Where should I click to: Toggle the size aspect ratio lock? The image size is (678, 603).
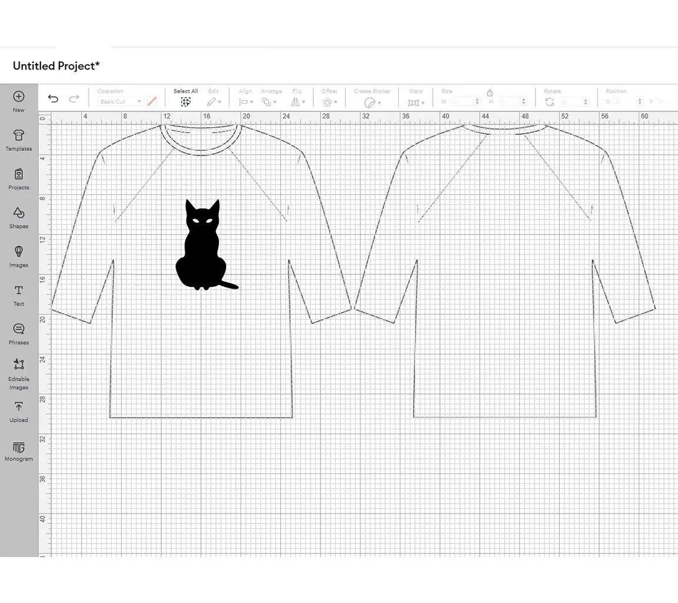pyautogui.click(x=489, y=92)
